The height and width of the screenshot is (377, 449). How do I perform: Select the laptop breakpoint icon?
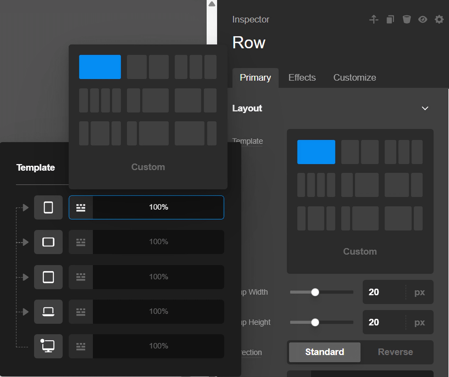(48, 312)
